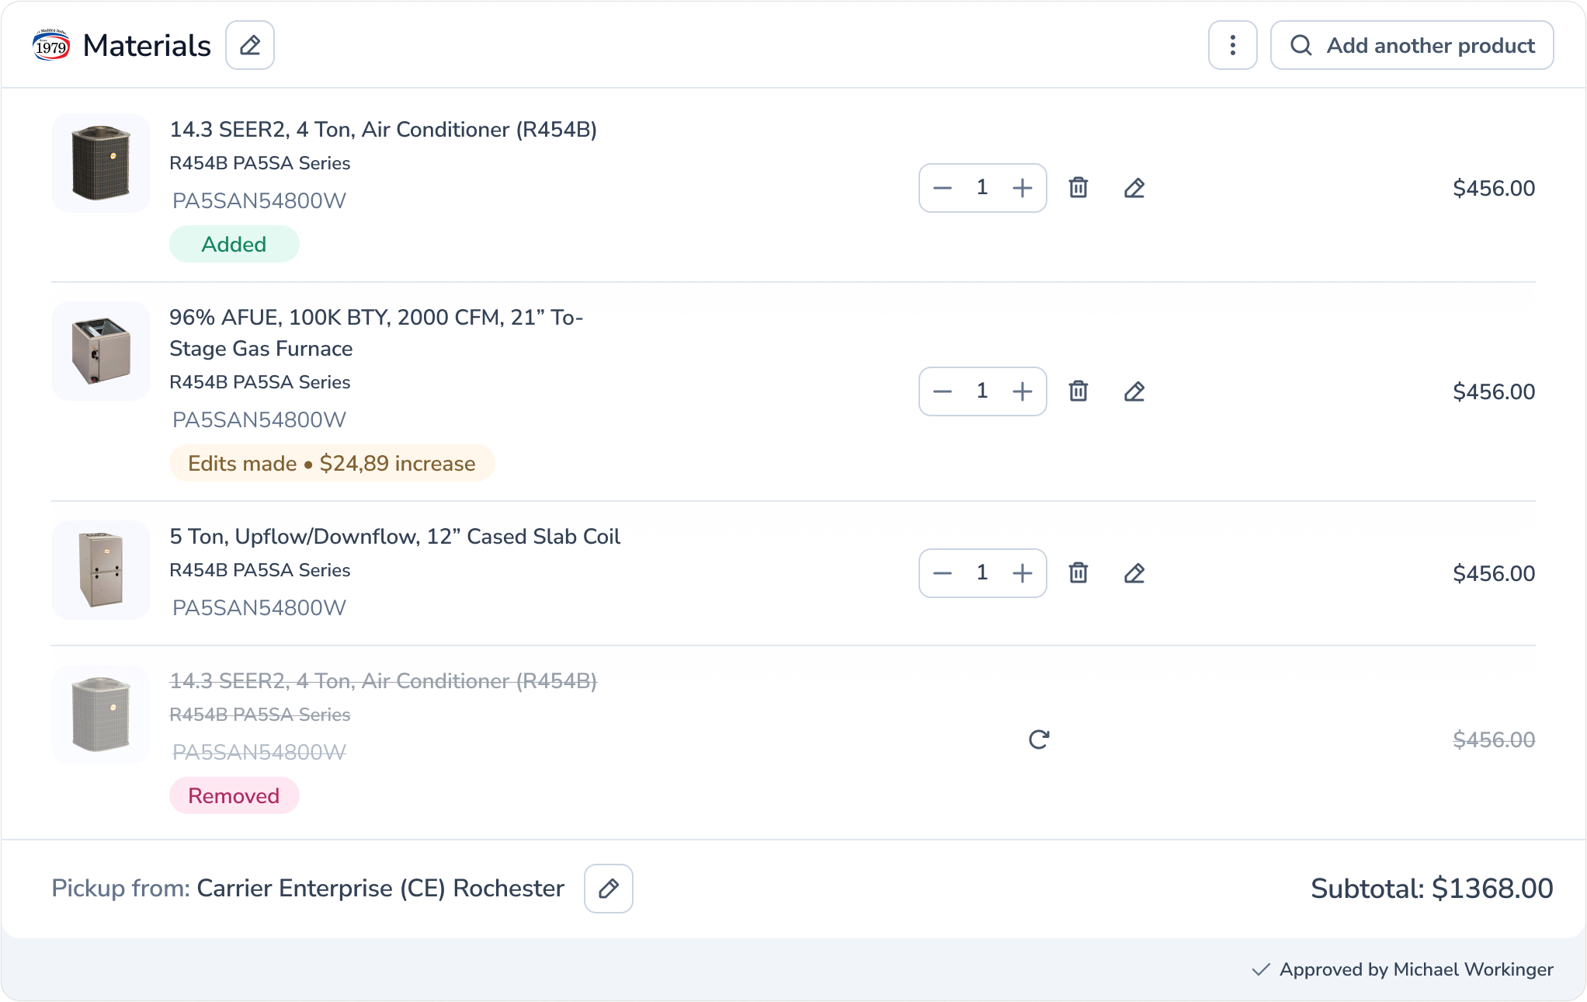Increase quantity of Gas Furnace

pos(1023,391)
